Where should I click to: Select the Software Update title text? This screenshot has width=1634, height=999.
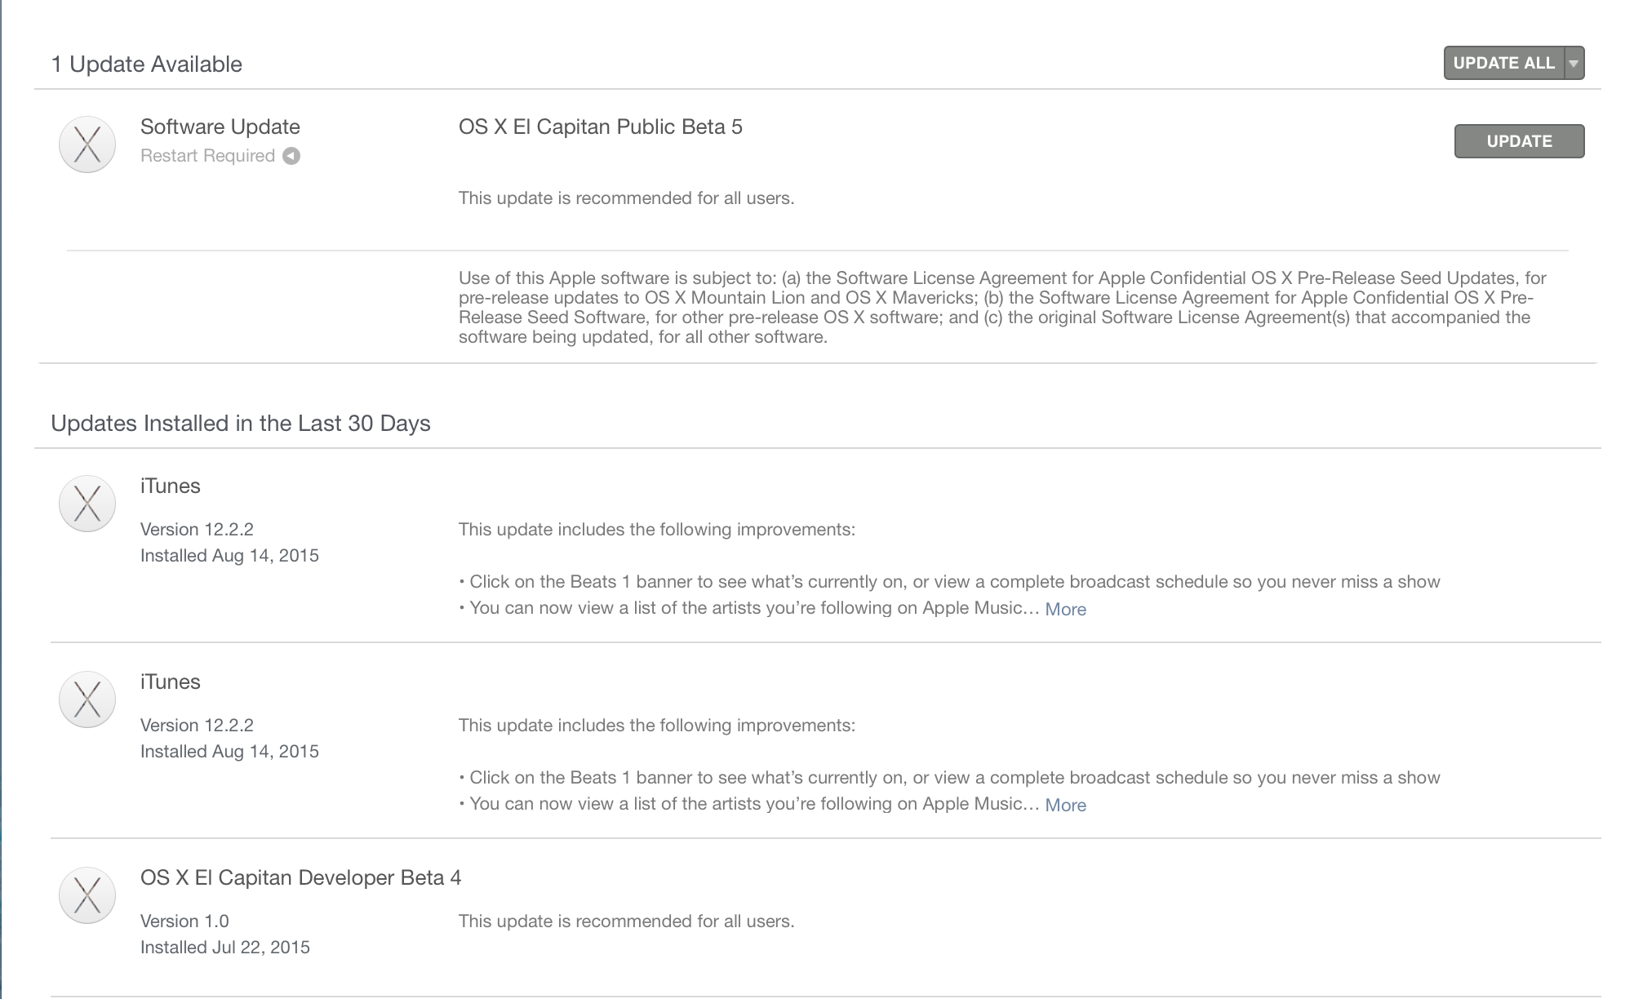tap(220, 127)
